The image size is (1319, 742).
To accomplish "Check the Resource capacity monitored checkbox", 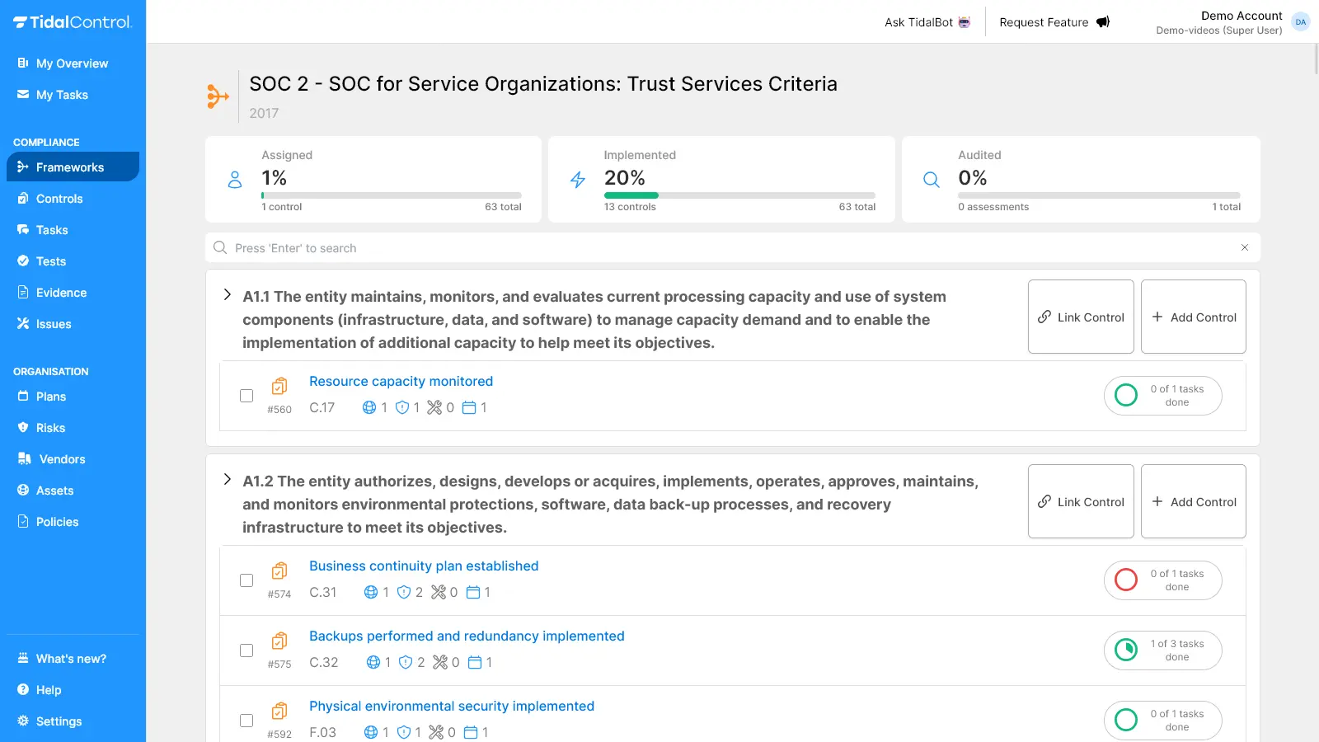I will tap(246, 396).
